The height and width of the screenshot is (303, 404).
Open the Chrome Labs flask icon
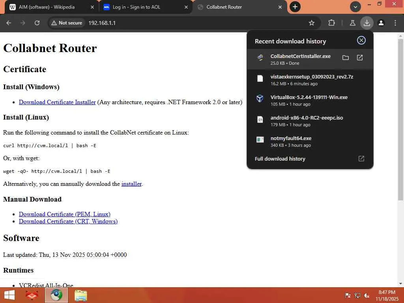click(x=352, y=23)
